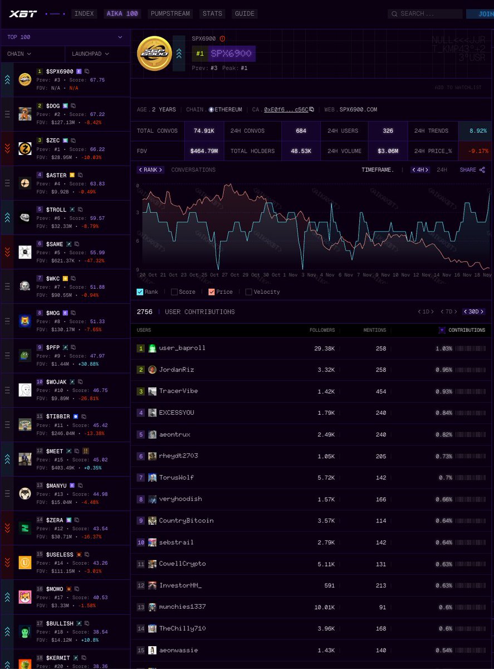Screen dimensions: 494x669
Task: Click the $MOMO shiba avatar
Action: 25,597
